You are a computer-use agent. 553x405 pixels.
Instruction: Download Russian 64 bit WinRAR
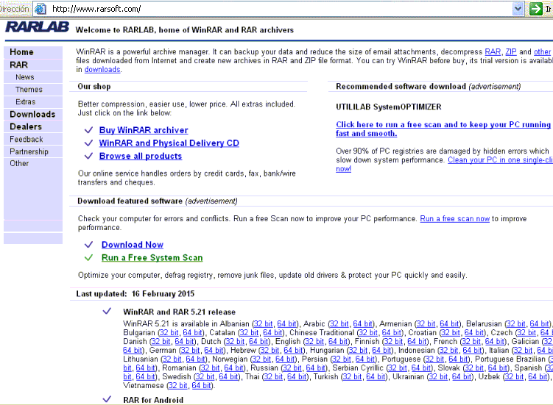click(x=315, y=368)
